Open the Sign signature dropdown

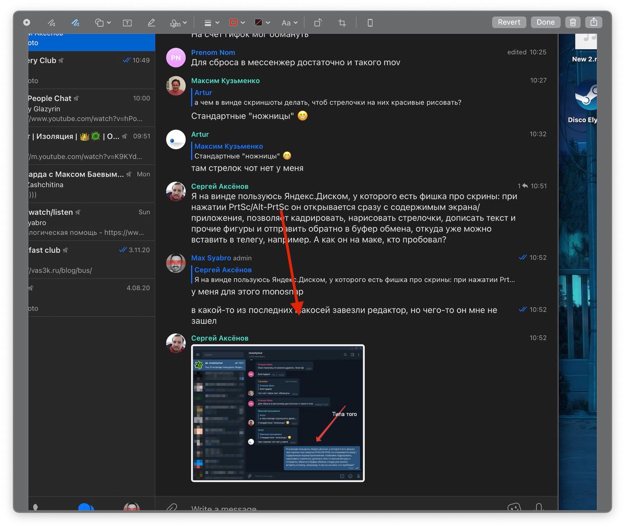[178, 22]
